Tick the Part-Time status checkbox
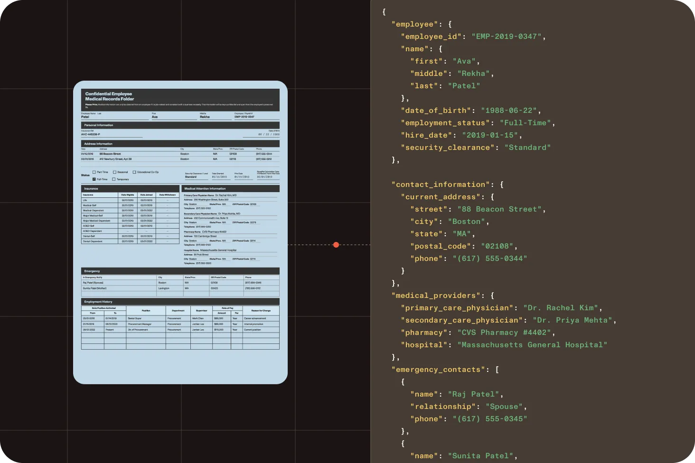The height and width of the screenshot is (463, 695). click(94, 172)
